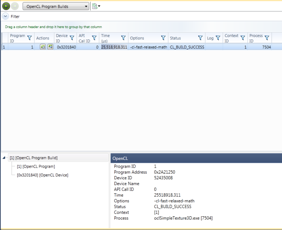282x230 pixels.
Task: Click the green back navigation arrow
Action: click(6, 6)
